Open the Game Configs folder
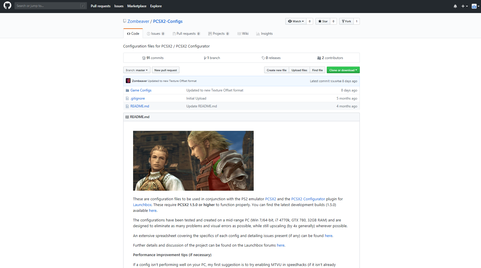Screen dimensions: 481x268 coord(141,90)
